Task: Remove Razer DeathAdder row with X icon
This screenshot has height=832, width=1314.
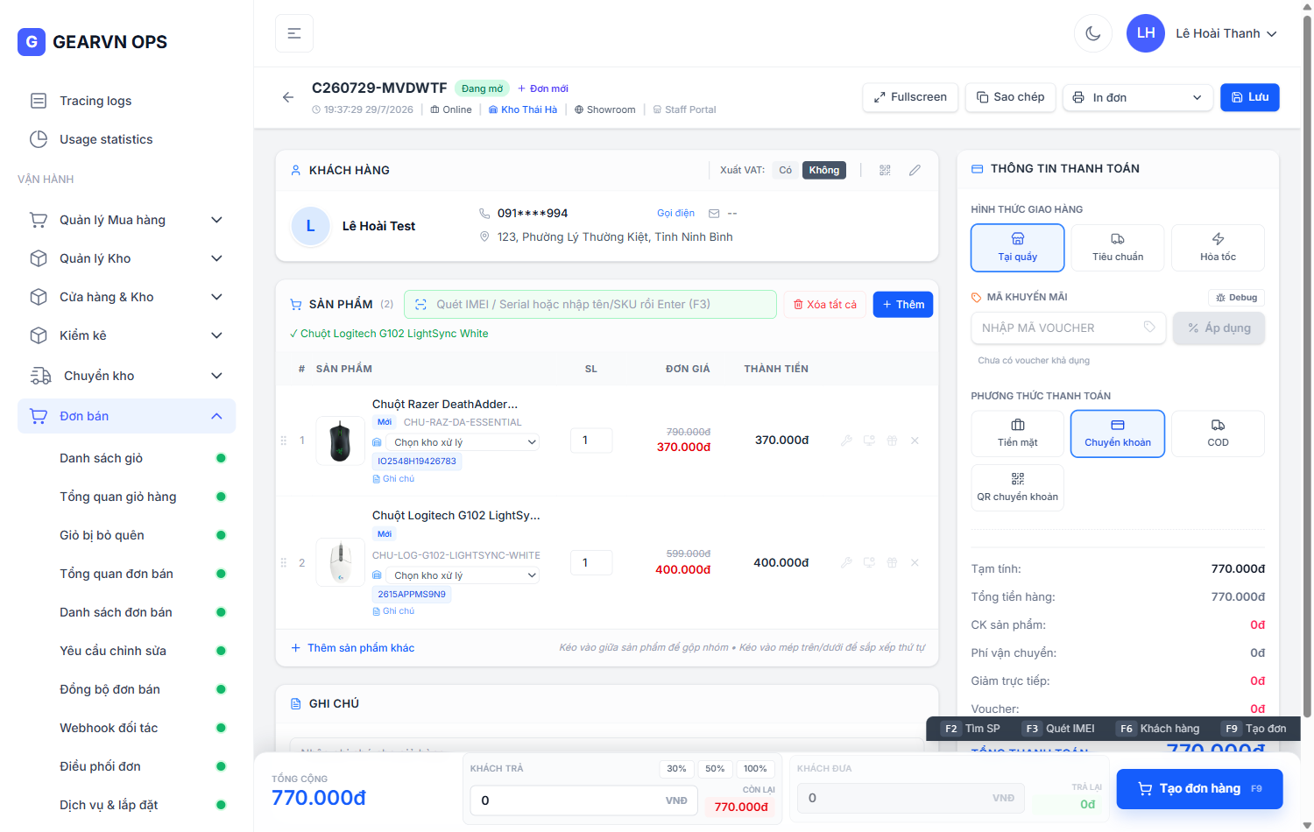Action: point(915,441)
